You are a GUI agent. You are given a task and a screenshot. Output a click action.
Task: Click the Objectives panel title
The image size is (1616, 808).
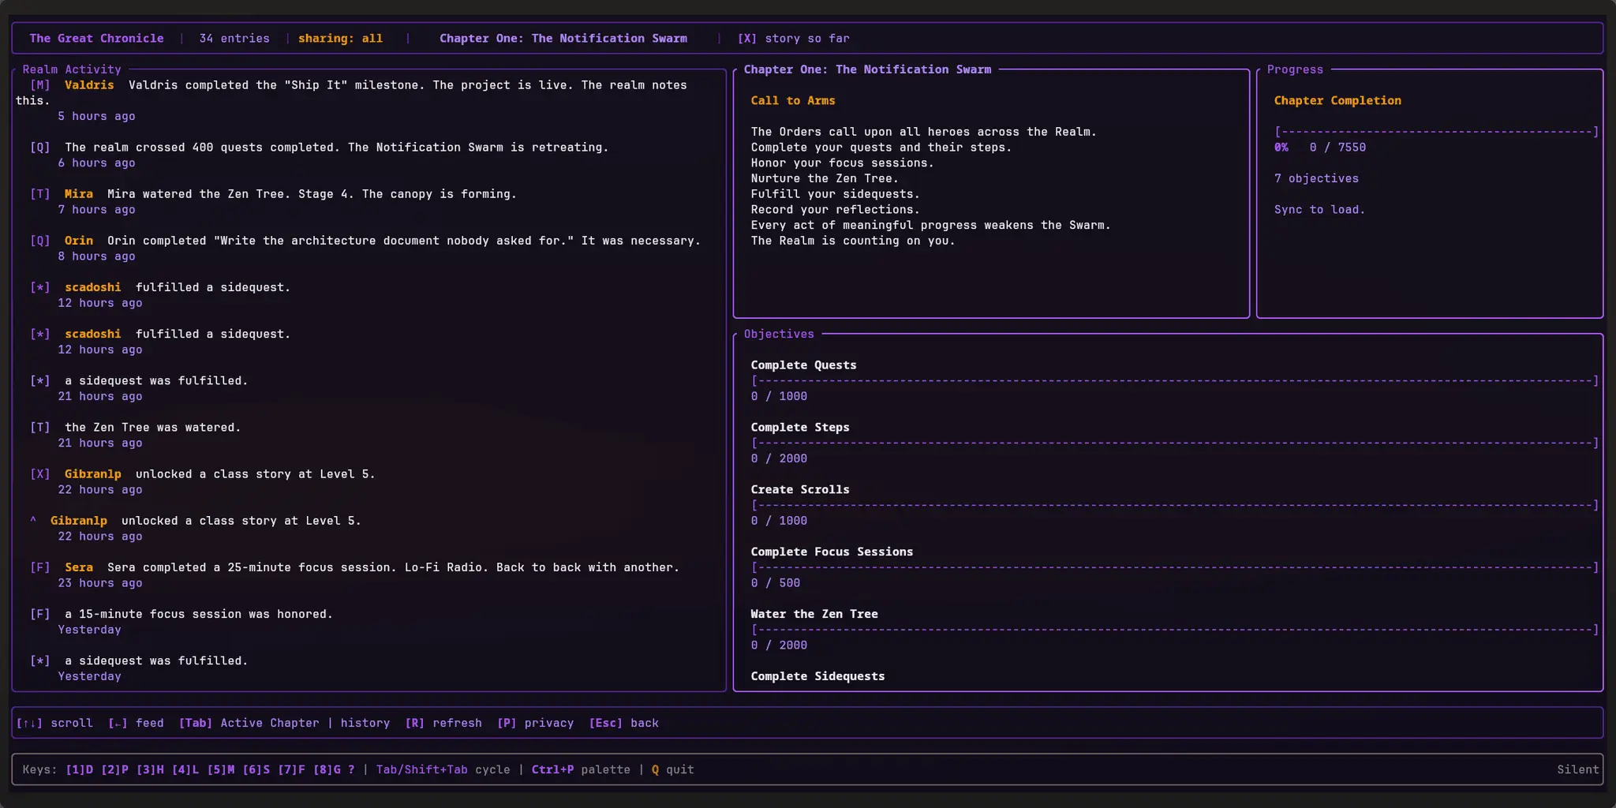(779, 335)
